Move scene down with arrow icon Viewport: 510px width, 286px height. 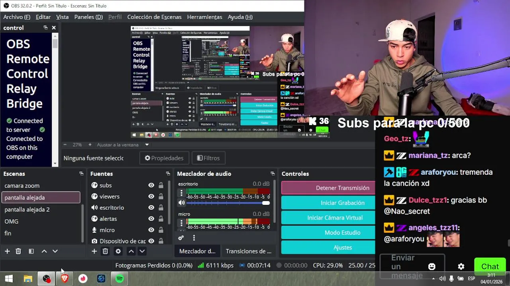coord(55,251)
